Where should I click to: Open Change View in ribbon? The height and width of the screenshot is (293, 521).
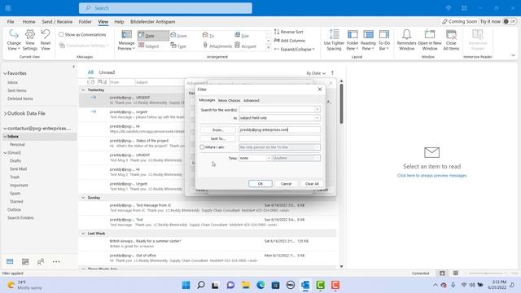click(14, 40)
